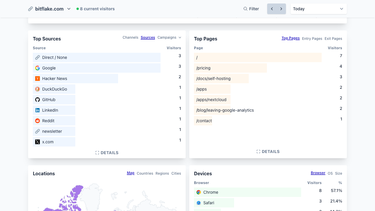Open the Filter menu

tap(251, 9)
